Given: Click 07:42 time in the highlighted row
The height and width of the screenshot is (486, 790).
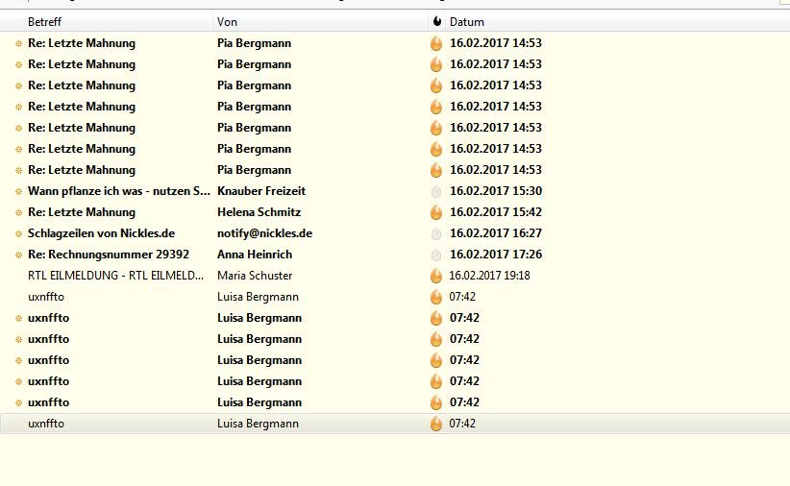Looking at the screenshot, I should click(462, 424).
